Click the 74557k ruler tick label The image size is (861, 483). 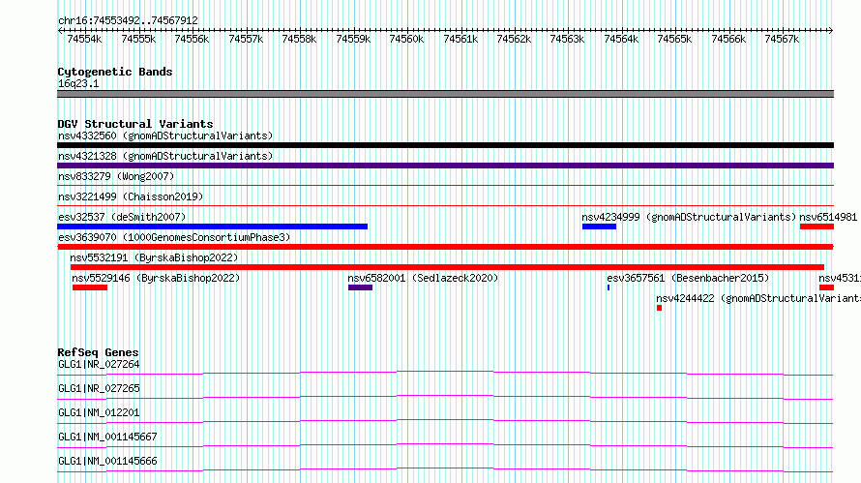tap(246, 39)
